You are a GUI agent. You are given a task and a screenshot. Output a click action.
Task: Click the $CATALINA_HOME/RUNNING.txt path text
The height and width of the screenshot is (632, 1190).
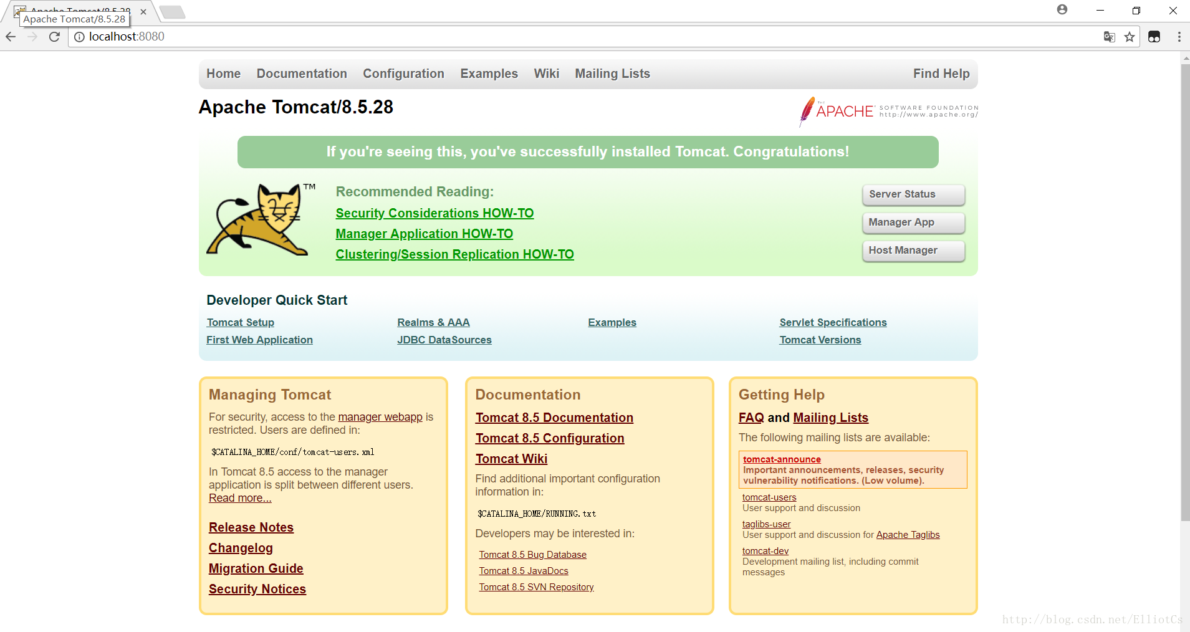point(537,514)
